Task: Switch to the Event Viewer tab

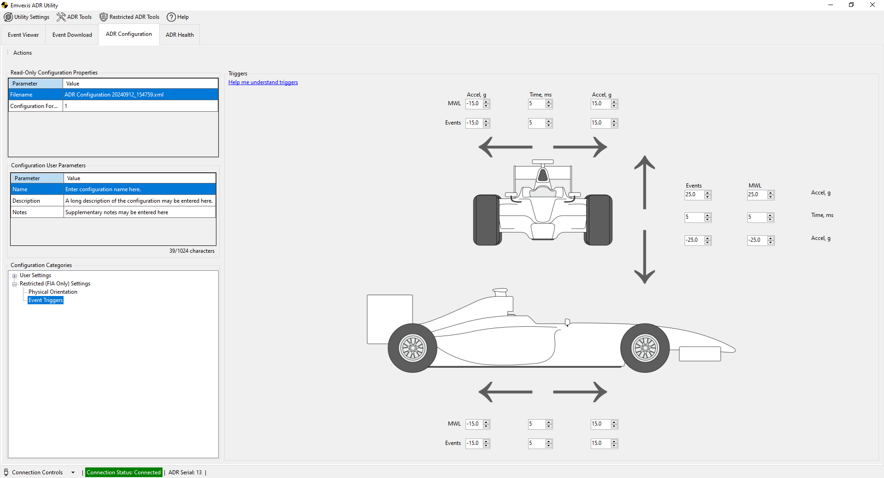Action: tap(23, 35)
